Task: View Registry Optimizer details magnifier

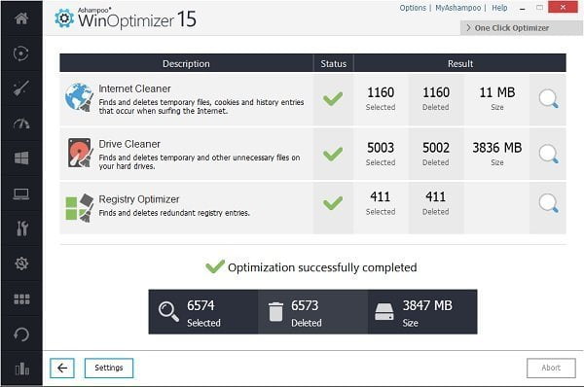Action: (x=548, y=203)
